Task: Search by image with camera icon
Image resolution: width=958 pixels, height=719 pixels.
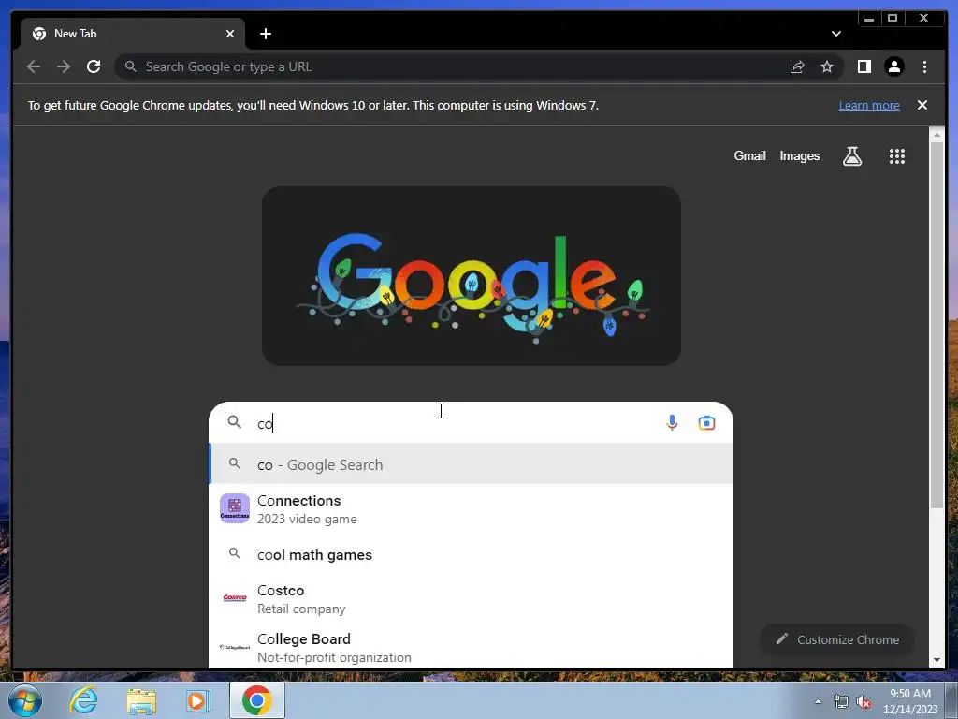Action: click(x=706, y=422)
